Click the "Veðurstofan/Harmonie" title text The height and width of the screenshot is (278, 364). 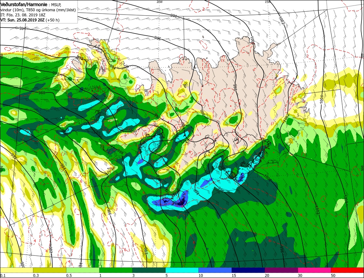point(24,4)
